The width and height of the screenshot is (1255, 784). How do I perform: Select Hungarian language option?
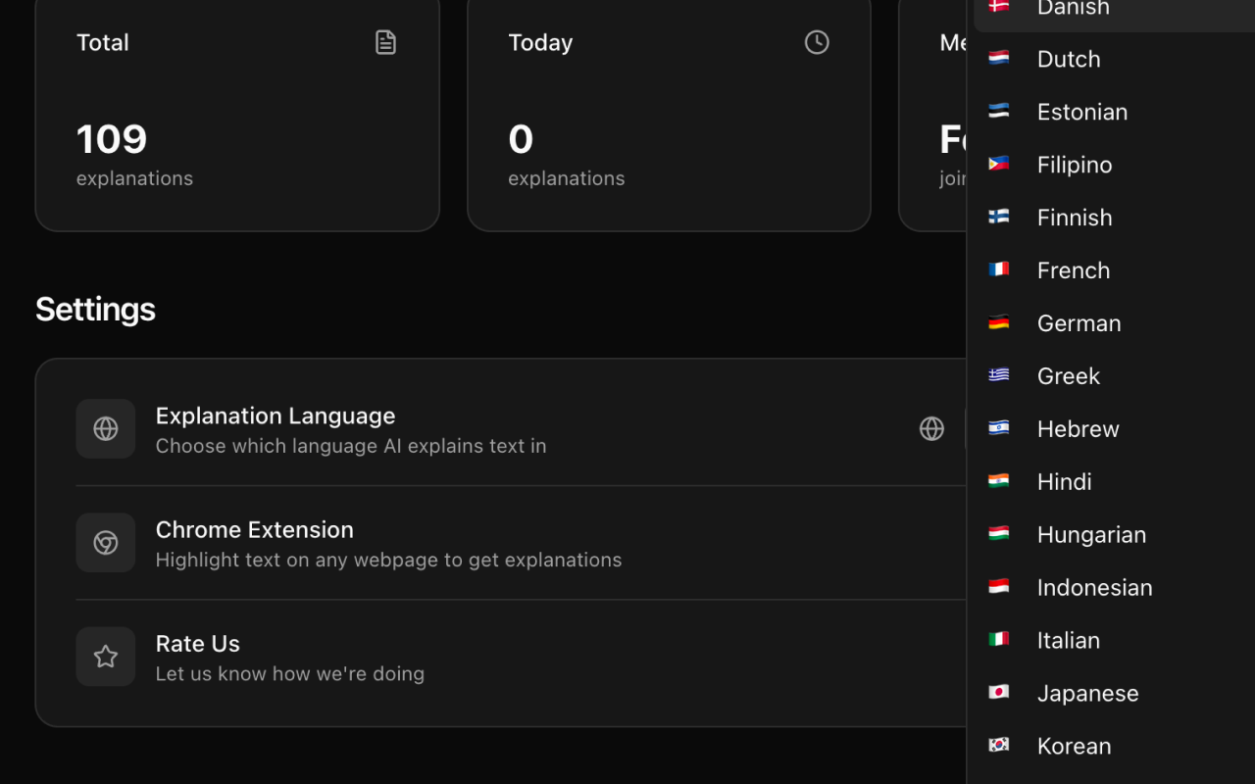click(x=1114, y=535)
